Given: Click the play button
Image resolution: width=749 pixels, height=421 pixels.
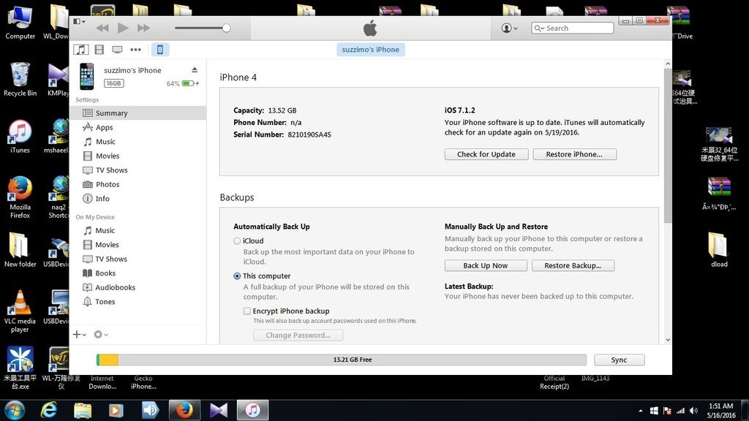Looking at the screenshot, I should click(123, 28).
